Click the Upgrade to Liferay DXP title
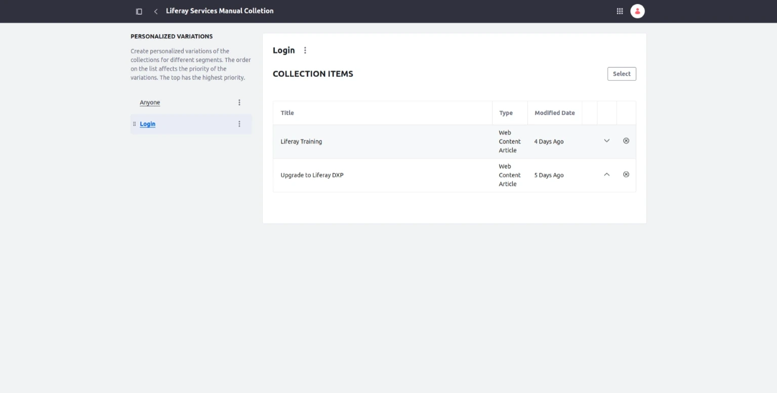This screenshot has height=393, width=777. tap(312, 175)
